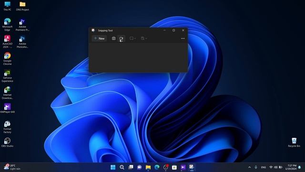The width and height of the screenshot is (305, 172).
Task: Switch ENG input language indicator
Action: (x=264, y=167)
